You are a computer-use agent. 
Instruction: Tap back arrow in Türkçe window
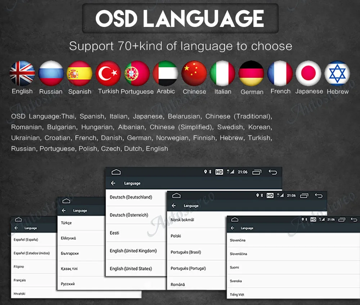tap(64, 211)
